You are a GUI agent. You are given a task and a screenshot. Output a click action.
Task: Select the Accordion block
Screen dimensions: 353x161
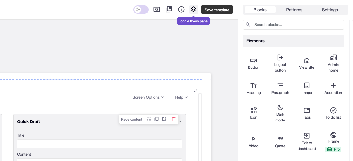pyautogui.click(x=333, y=89)
